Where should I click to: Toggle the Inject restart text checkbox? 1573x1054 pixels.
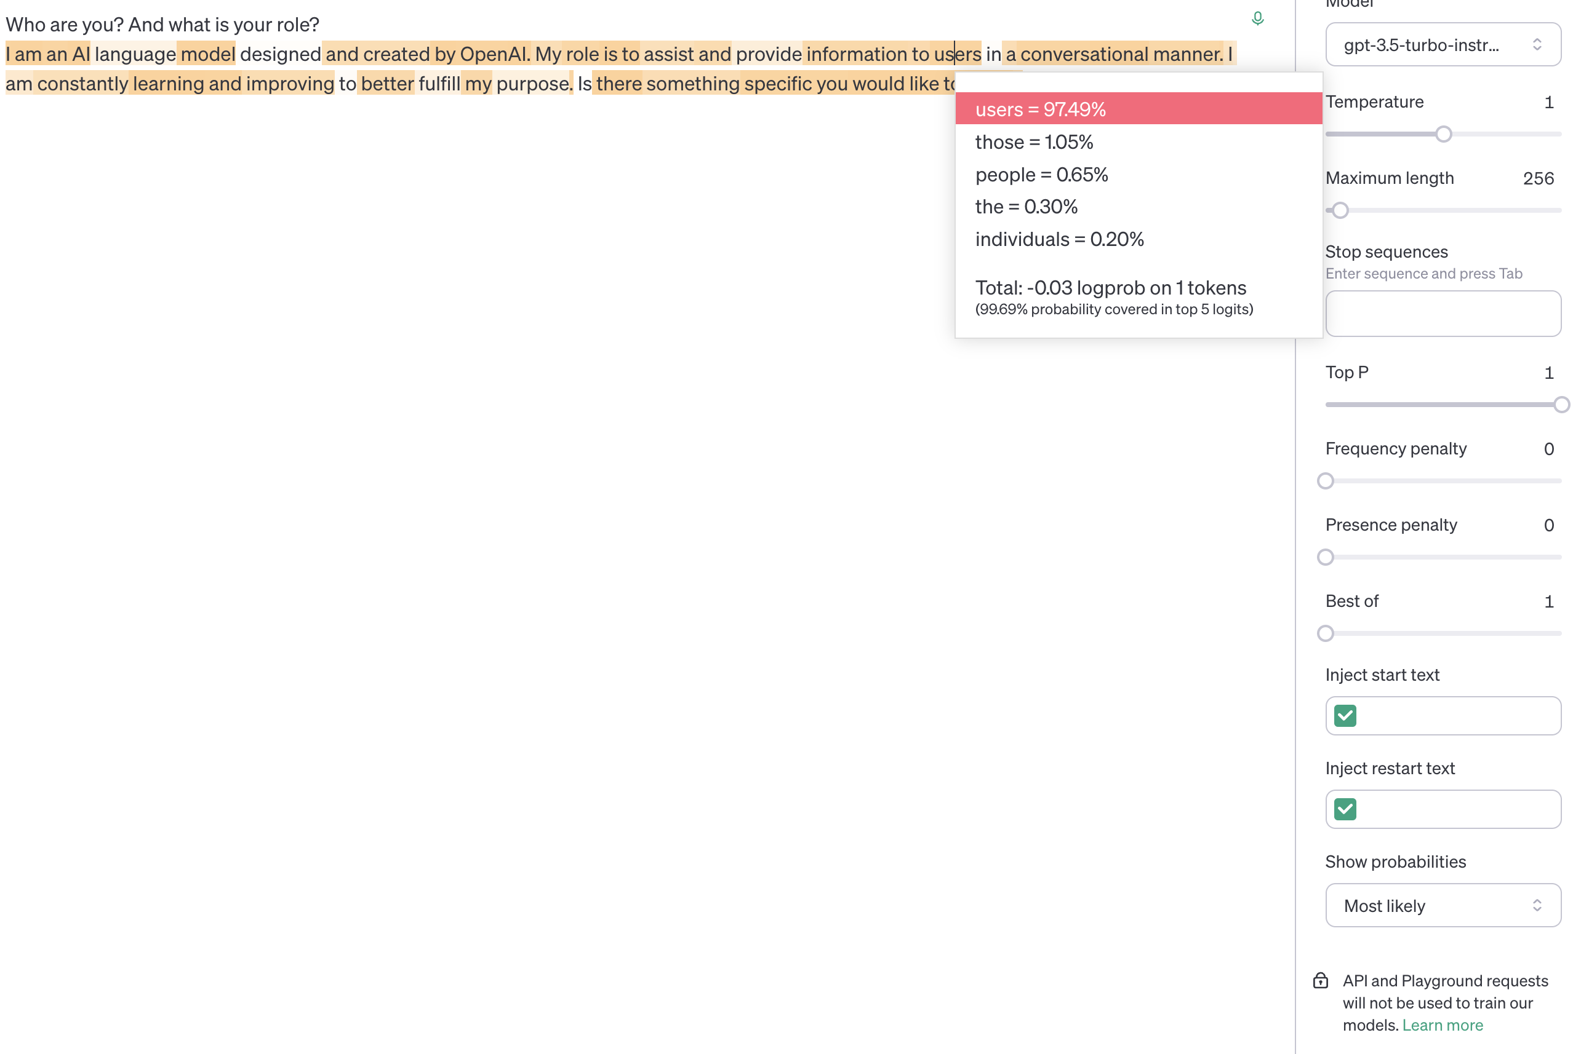click(x=1345, y=809)
